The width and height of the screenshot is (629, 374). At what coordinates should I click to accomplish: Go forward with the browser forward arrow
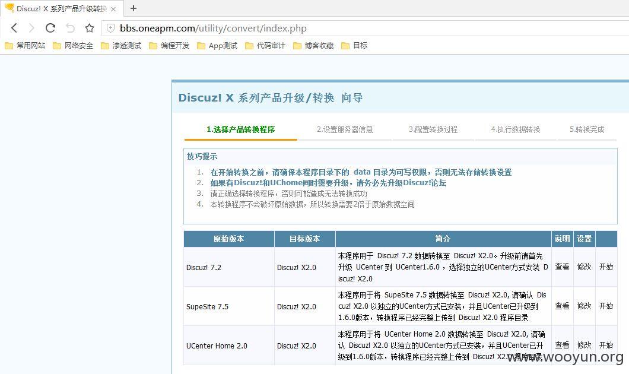click(31, 28)
